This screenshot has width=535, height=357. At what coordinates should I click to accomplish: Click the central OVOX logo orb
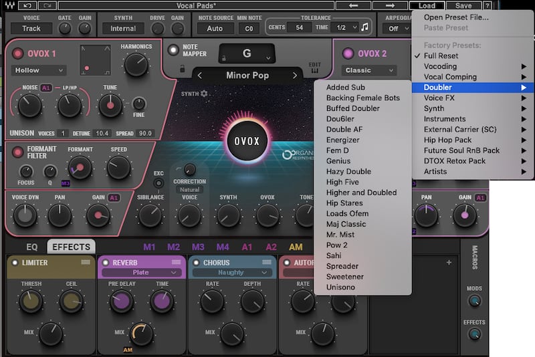(x=247, y=141)
